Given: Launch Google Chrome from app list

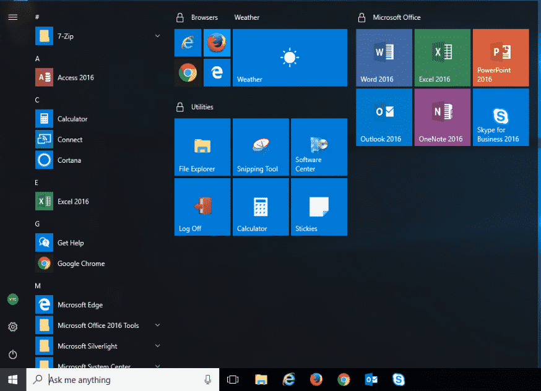Looking at the screenshot, I should 98,264.
